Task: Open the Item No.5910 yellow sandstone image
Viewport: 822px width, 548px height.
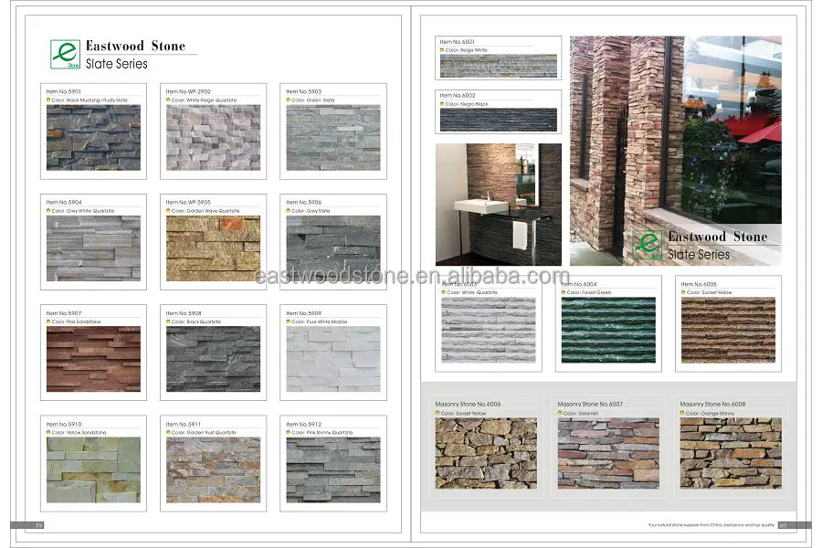Action: tap(93, 469)
